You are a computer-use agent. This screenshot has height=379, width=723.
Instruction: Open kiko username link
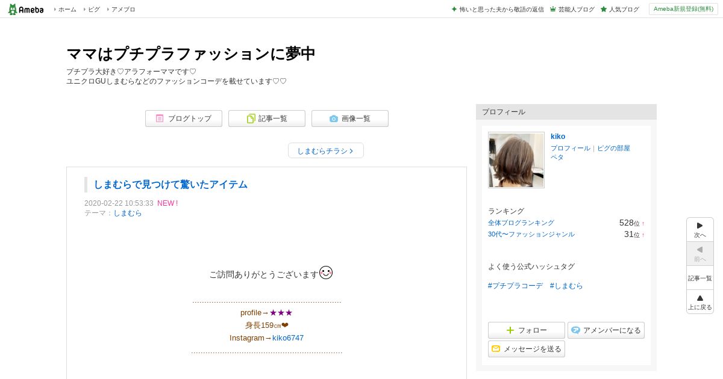coord(558,137)
